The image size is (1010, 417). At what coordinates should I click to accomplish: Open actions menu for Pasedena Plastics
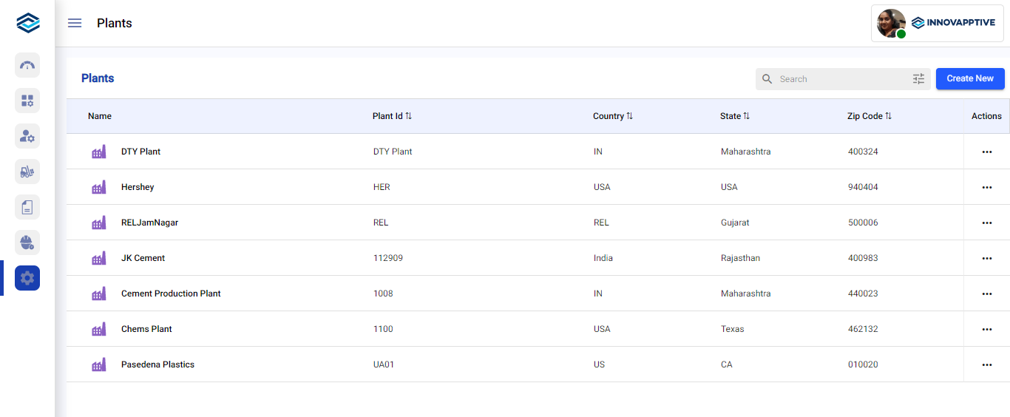pyautogui.click(x=986, y=365)
